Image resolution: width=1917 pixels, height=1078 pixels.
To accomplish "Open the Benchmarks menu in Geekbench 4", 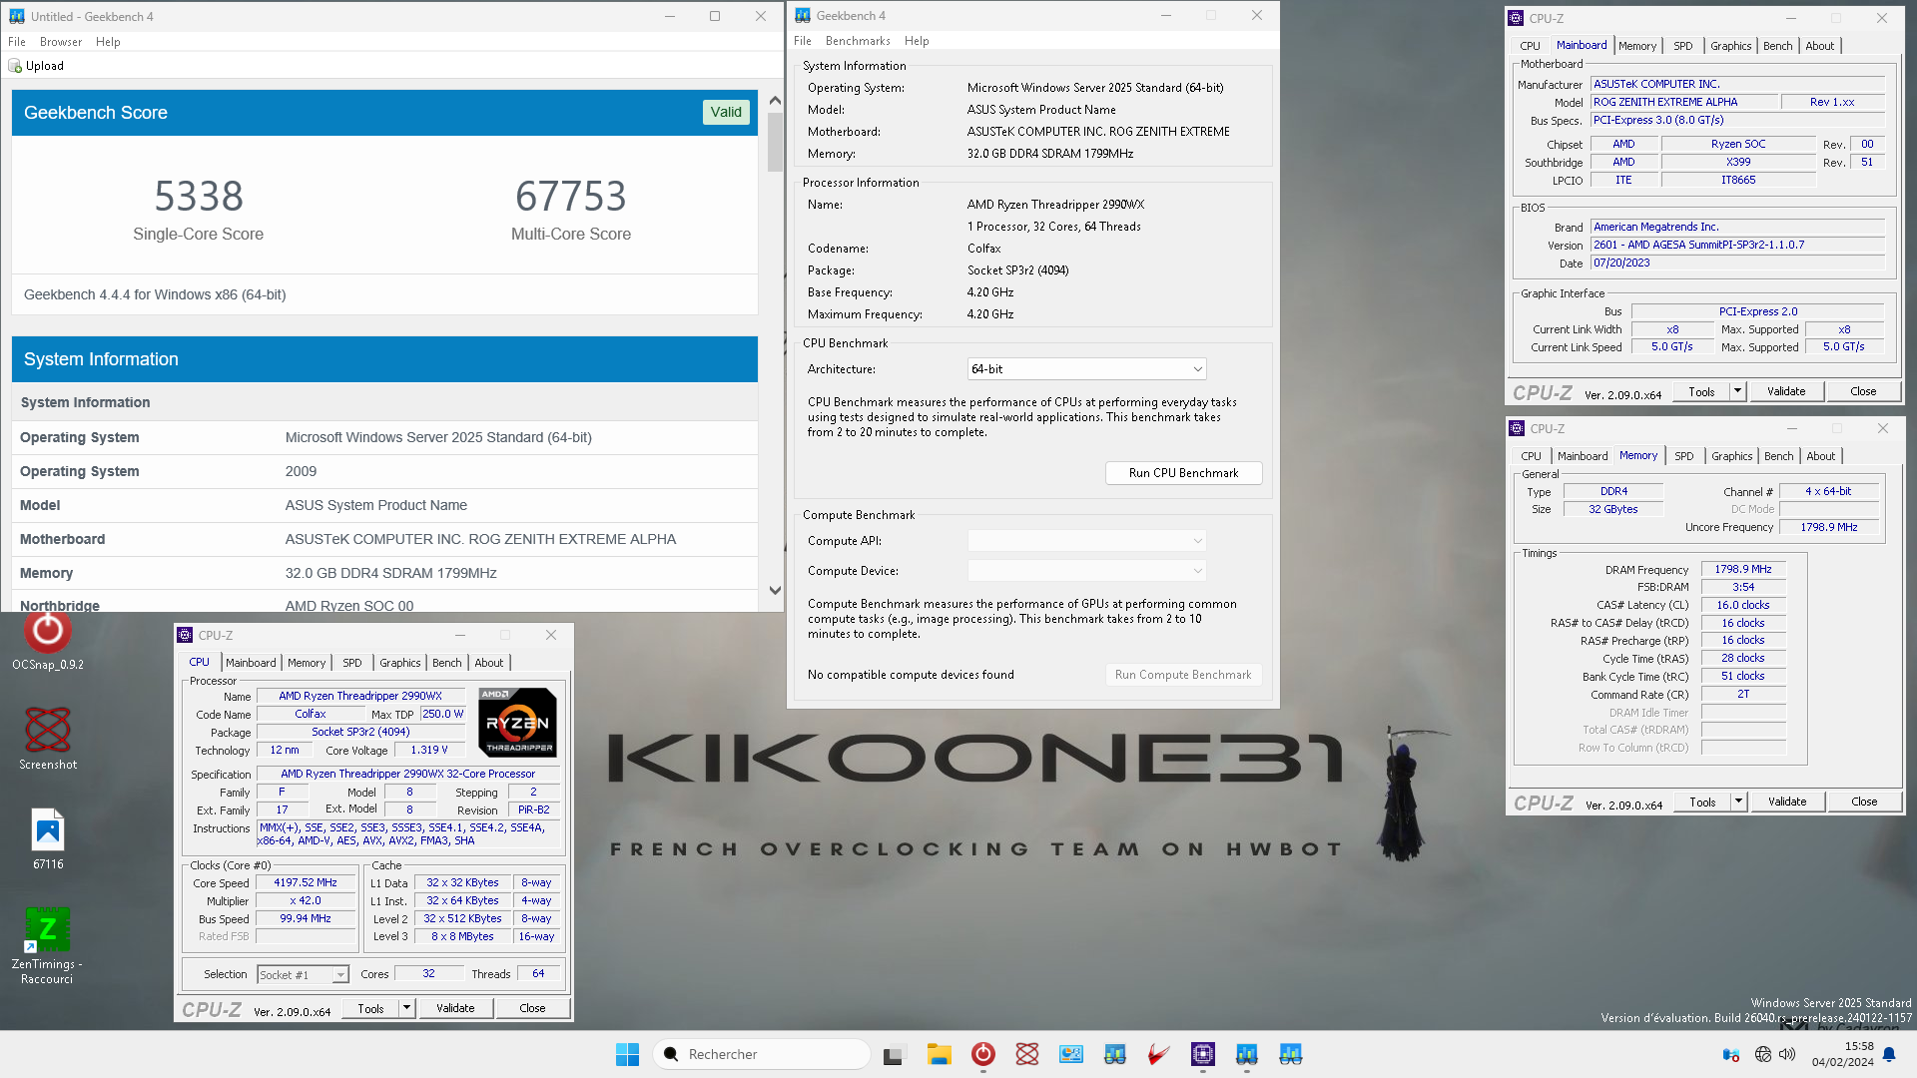I will pyautogui.click(x=858, y=41).
